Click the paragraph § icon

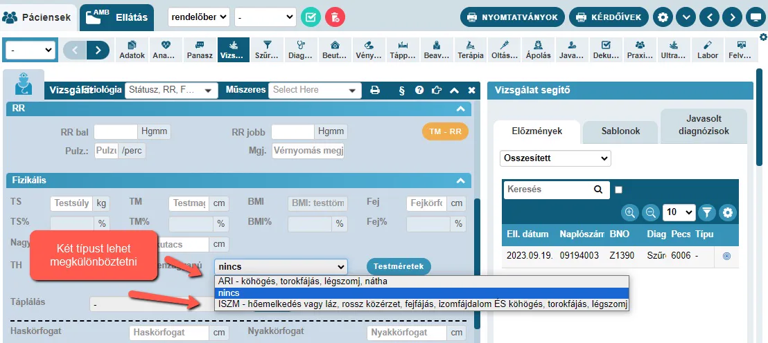click(401, 90)
